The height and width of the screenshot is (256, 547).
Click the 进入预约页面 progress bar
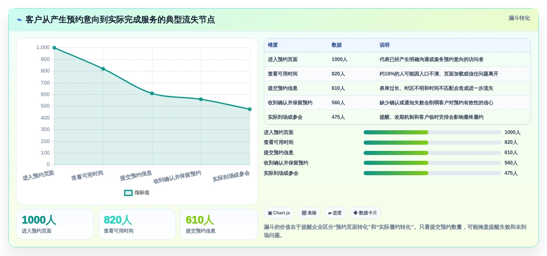(x=432, y=132)
